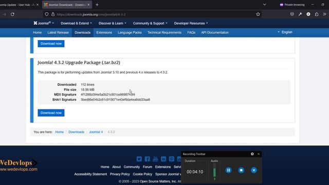
Task: Open Joomla LinkedIn icon in footer
Action: click(x=163, y=159)
